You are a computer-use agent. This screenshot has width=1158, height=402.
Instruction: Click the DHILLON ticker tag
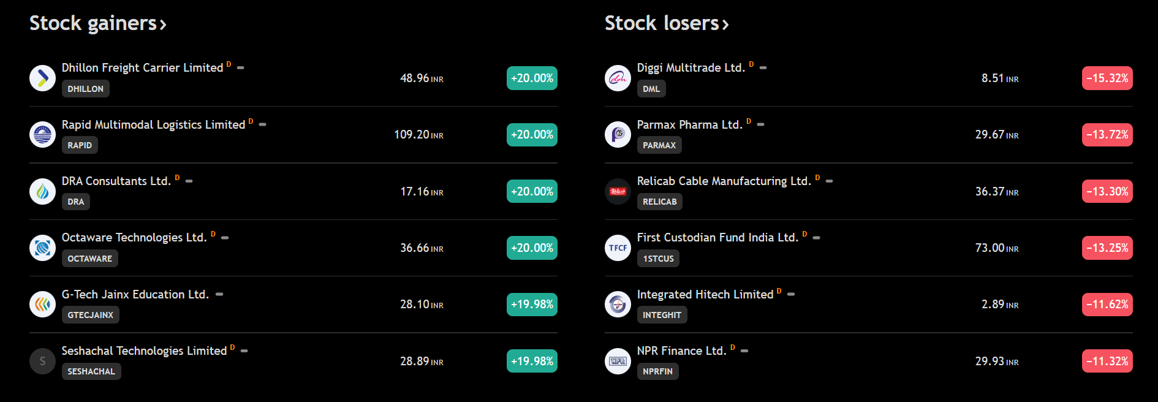[x=85, y=89]
